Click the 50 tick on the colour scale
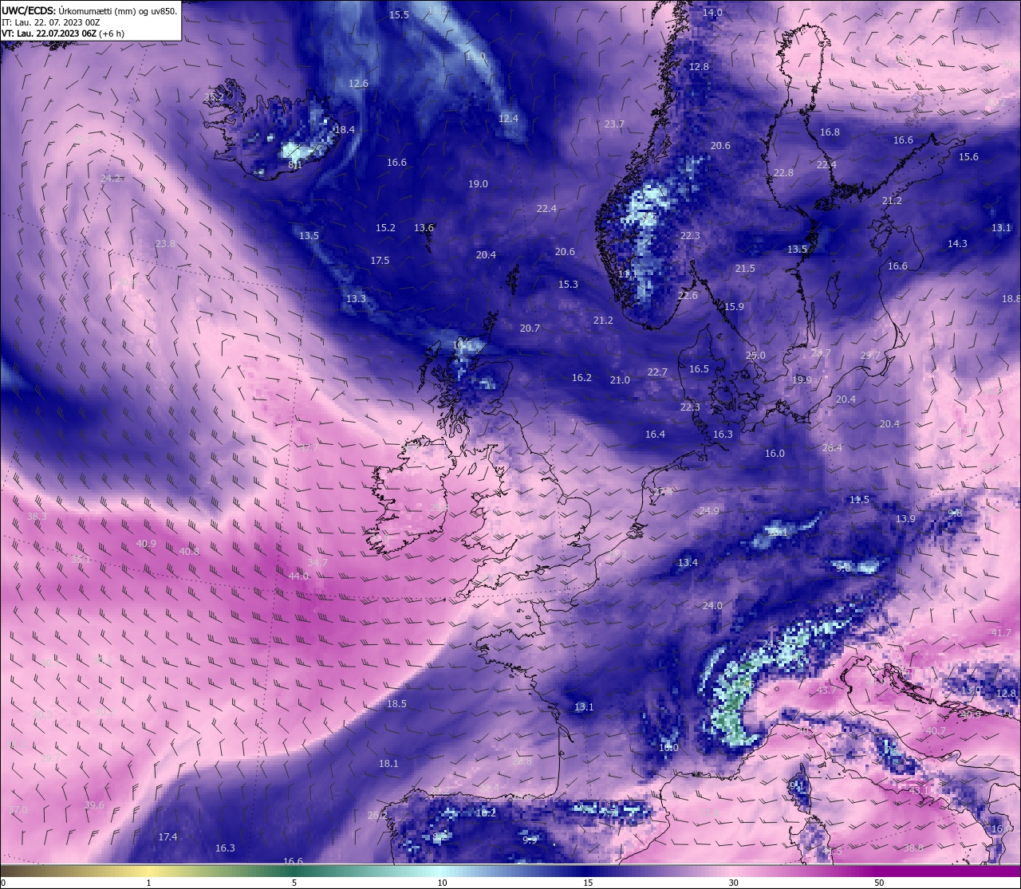Viewport: 1021px width, 889px height. (878, 883)
